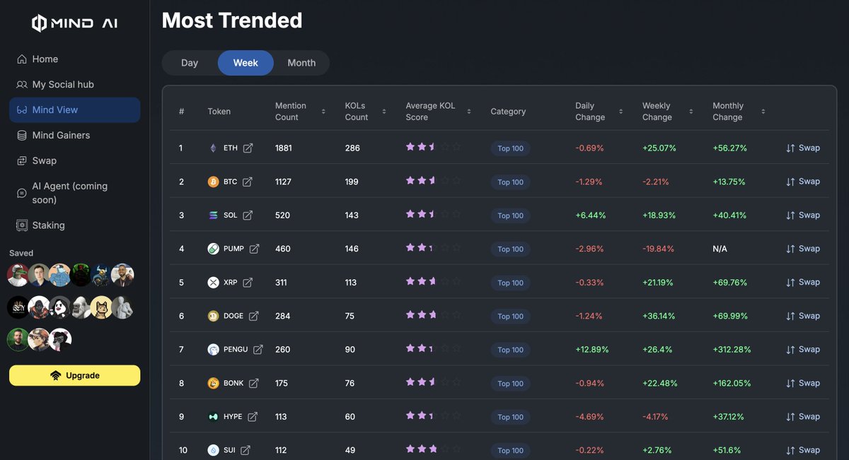This screenshot has width=849, height=460.
Task: Switch to the Month tab
Action: [x=301, y=63]
